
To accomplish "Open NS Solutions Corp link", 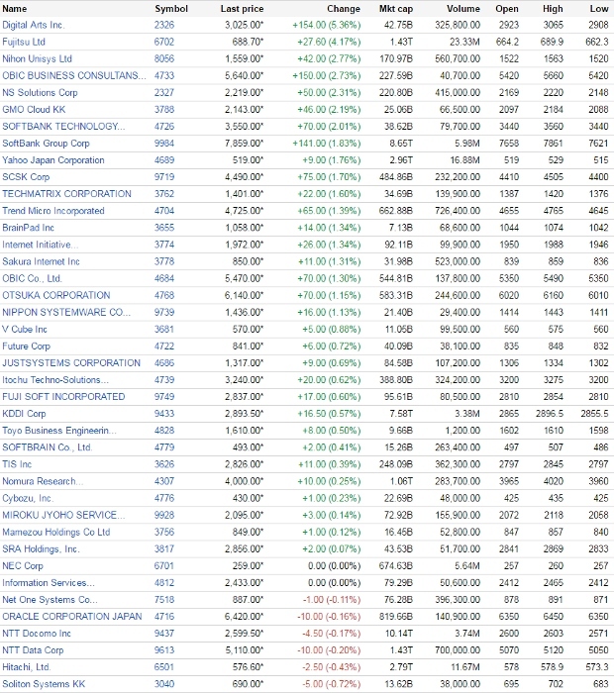I will point(40,93).
